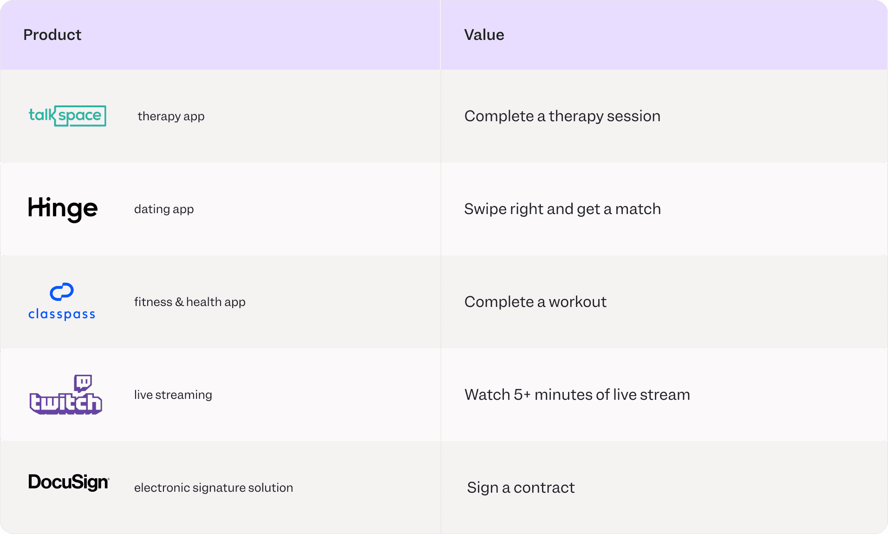Select 'Watch 5+ minutes of live stream'
This screenshot has width=888, height=534.
pos(577,395)
